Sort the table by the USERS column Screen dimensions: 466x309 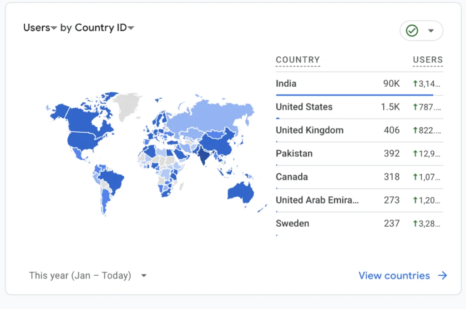coord(427,60)
